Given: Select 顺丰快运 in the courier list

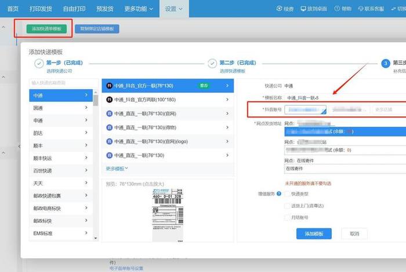Looking at the screenshot, I should pos(61,158).
